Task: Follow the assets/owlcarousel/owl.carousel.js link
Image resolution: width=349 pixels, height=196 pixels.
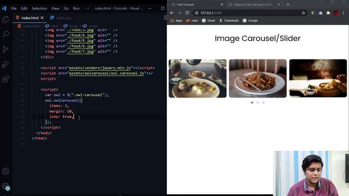Action: 107,73
